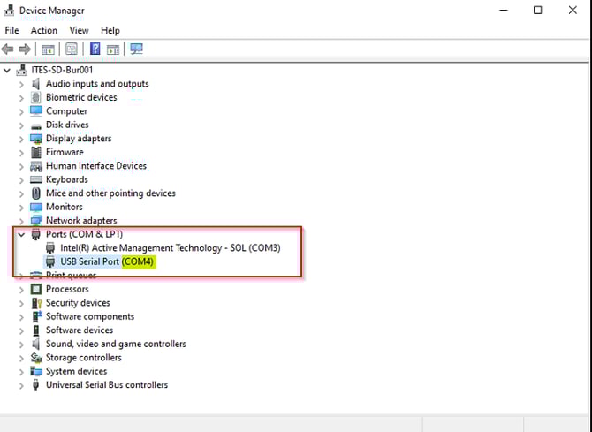The image size is (592, 432).
Task: Minimize the Device Manager window
Action: click(504, 11)
